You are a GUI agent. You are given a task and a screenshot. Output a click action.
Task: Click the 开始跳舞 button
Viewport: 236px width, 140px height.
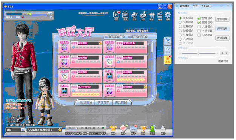pos(222,29)
